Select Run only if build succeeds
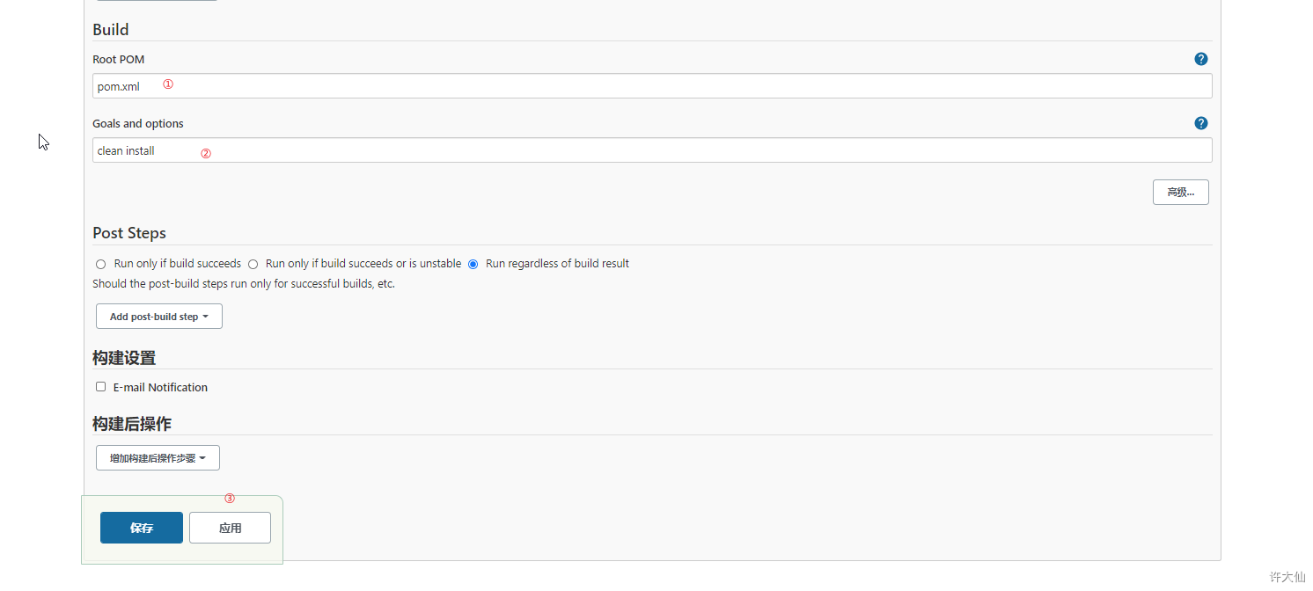 click(101, 264)
